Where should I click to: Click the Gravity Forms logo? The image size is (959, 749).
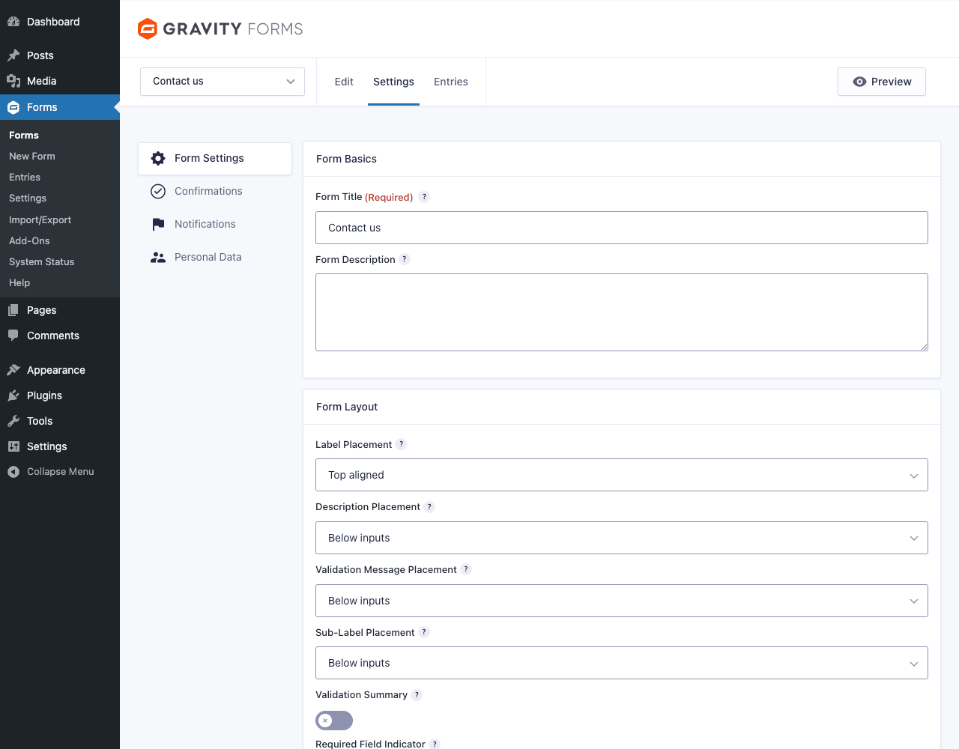[x=220, y=28]
